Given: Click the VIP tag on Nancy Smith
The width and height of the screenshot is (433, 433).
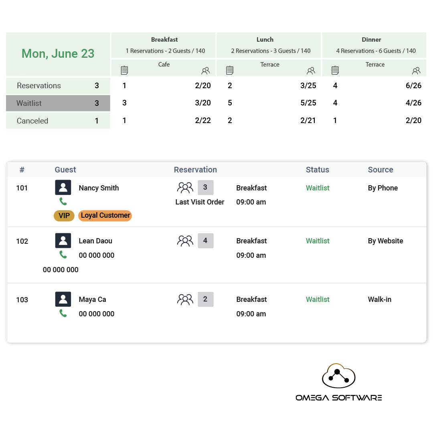Looking at the screenshot, I should coord(64,216).
